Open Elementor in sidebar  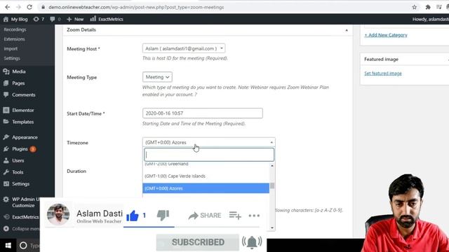pyautogui.click(x=23, y=110)
